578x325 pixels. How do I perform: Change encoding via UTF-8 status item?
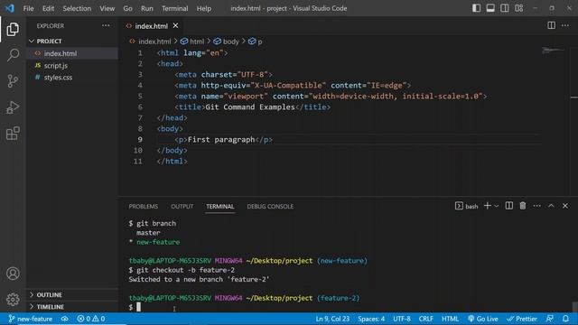(x=402, y=319)
